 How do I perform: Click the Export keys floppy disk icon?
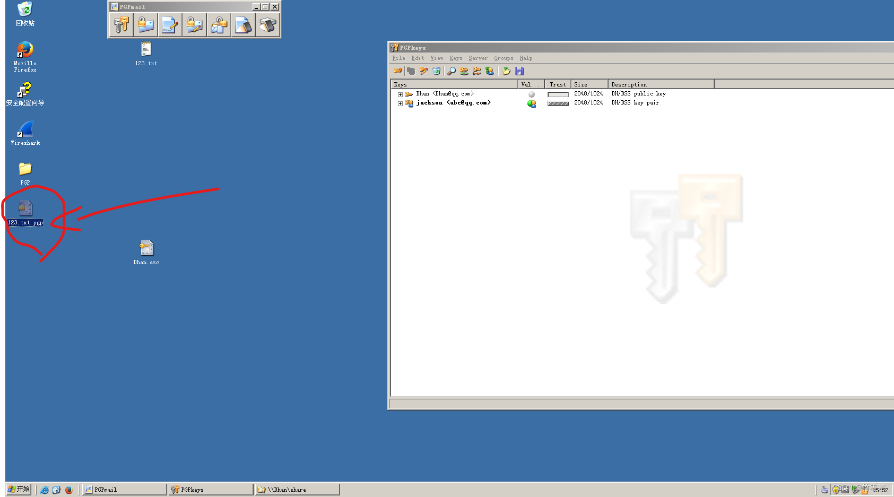click(519, 71)
